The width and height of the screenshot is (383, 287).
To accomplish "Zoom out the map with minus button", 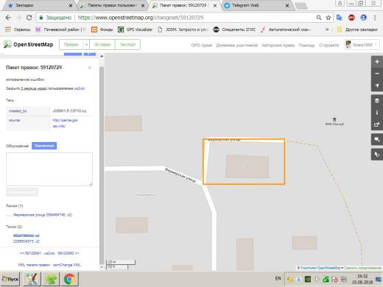I will point(377,74).
